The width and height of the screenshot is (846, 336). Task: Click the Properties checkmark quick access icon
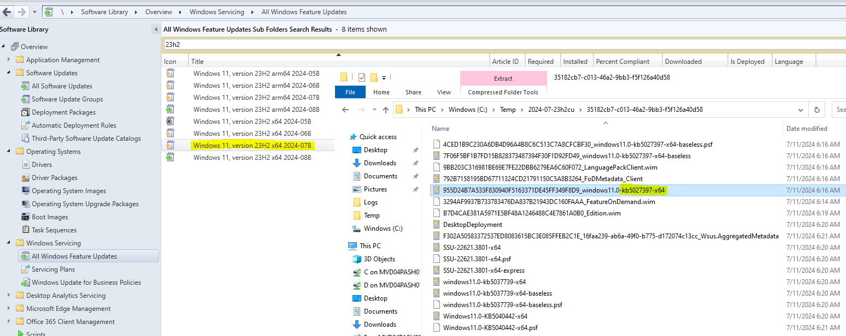361,77
